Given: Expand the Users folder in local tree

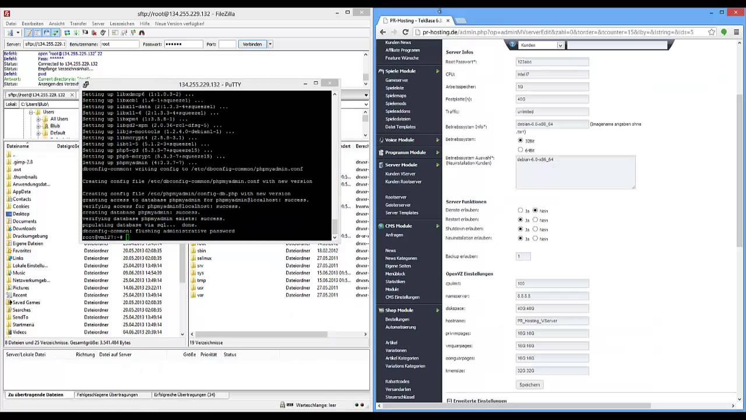Looking at the screenshot, I should pos(31,112).
